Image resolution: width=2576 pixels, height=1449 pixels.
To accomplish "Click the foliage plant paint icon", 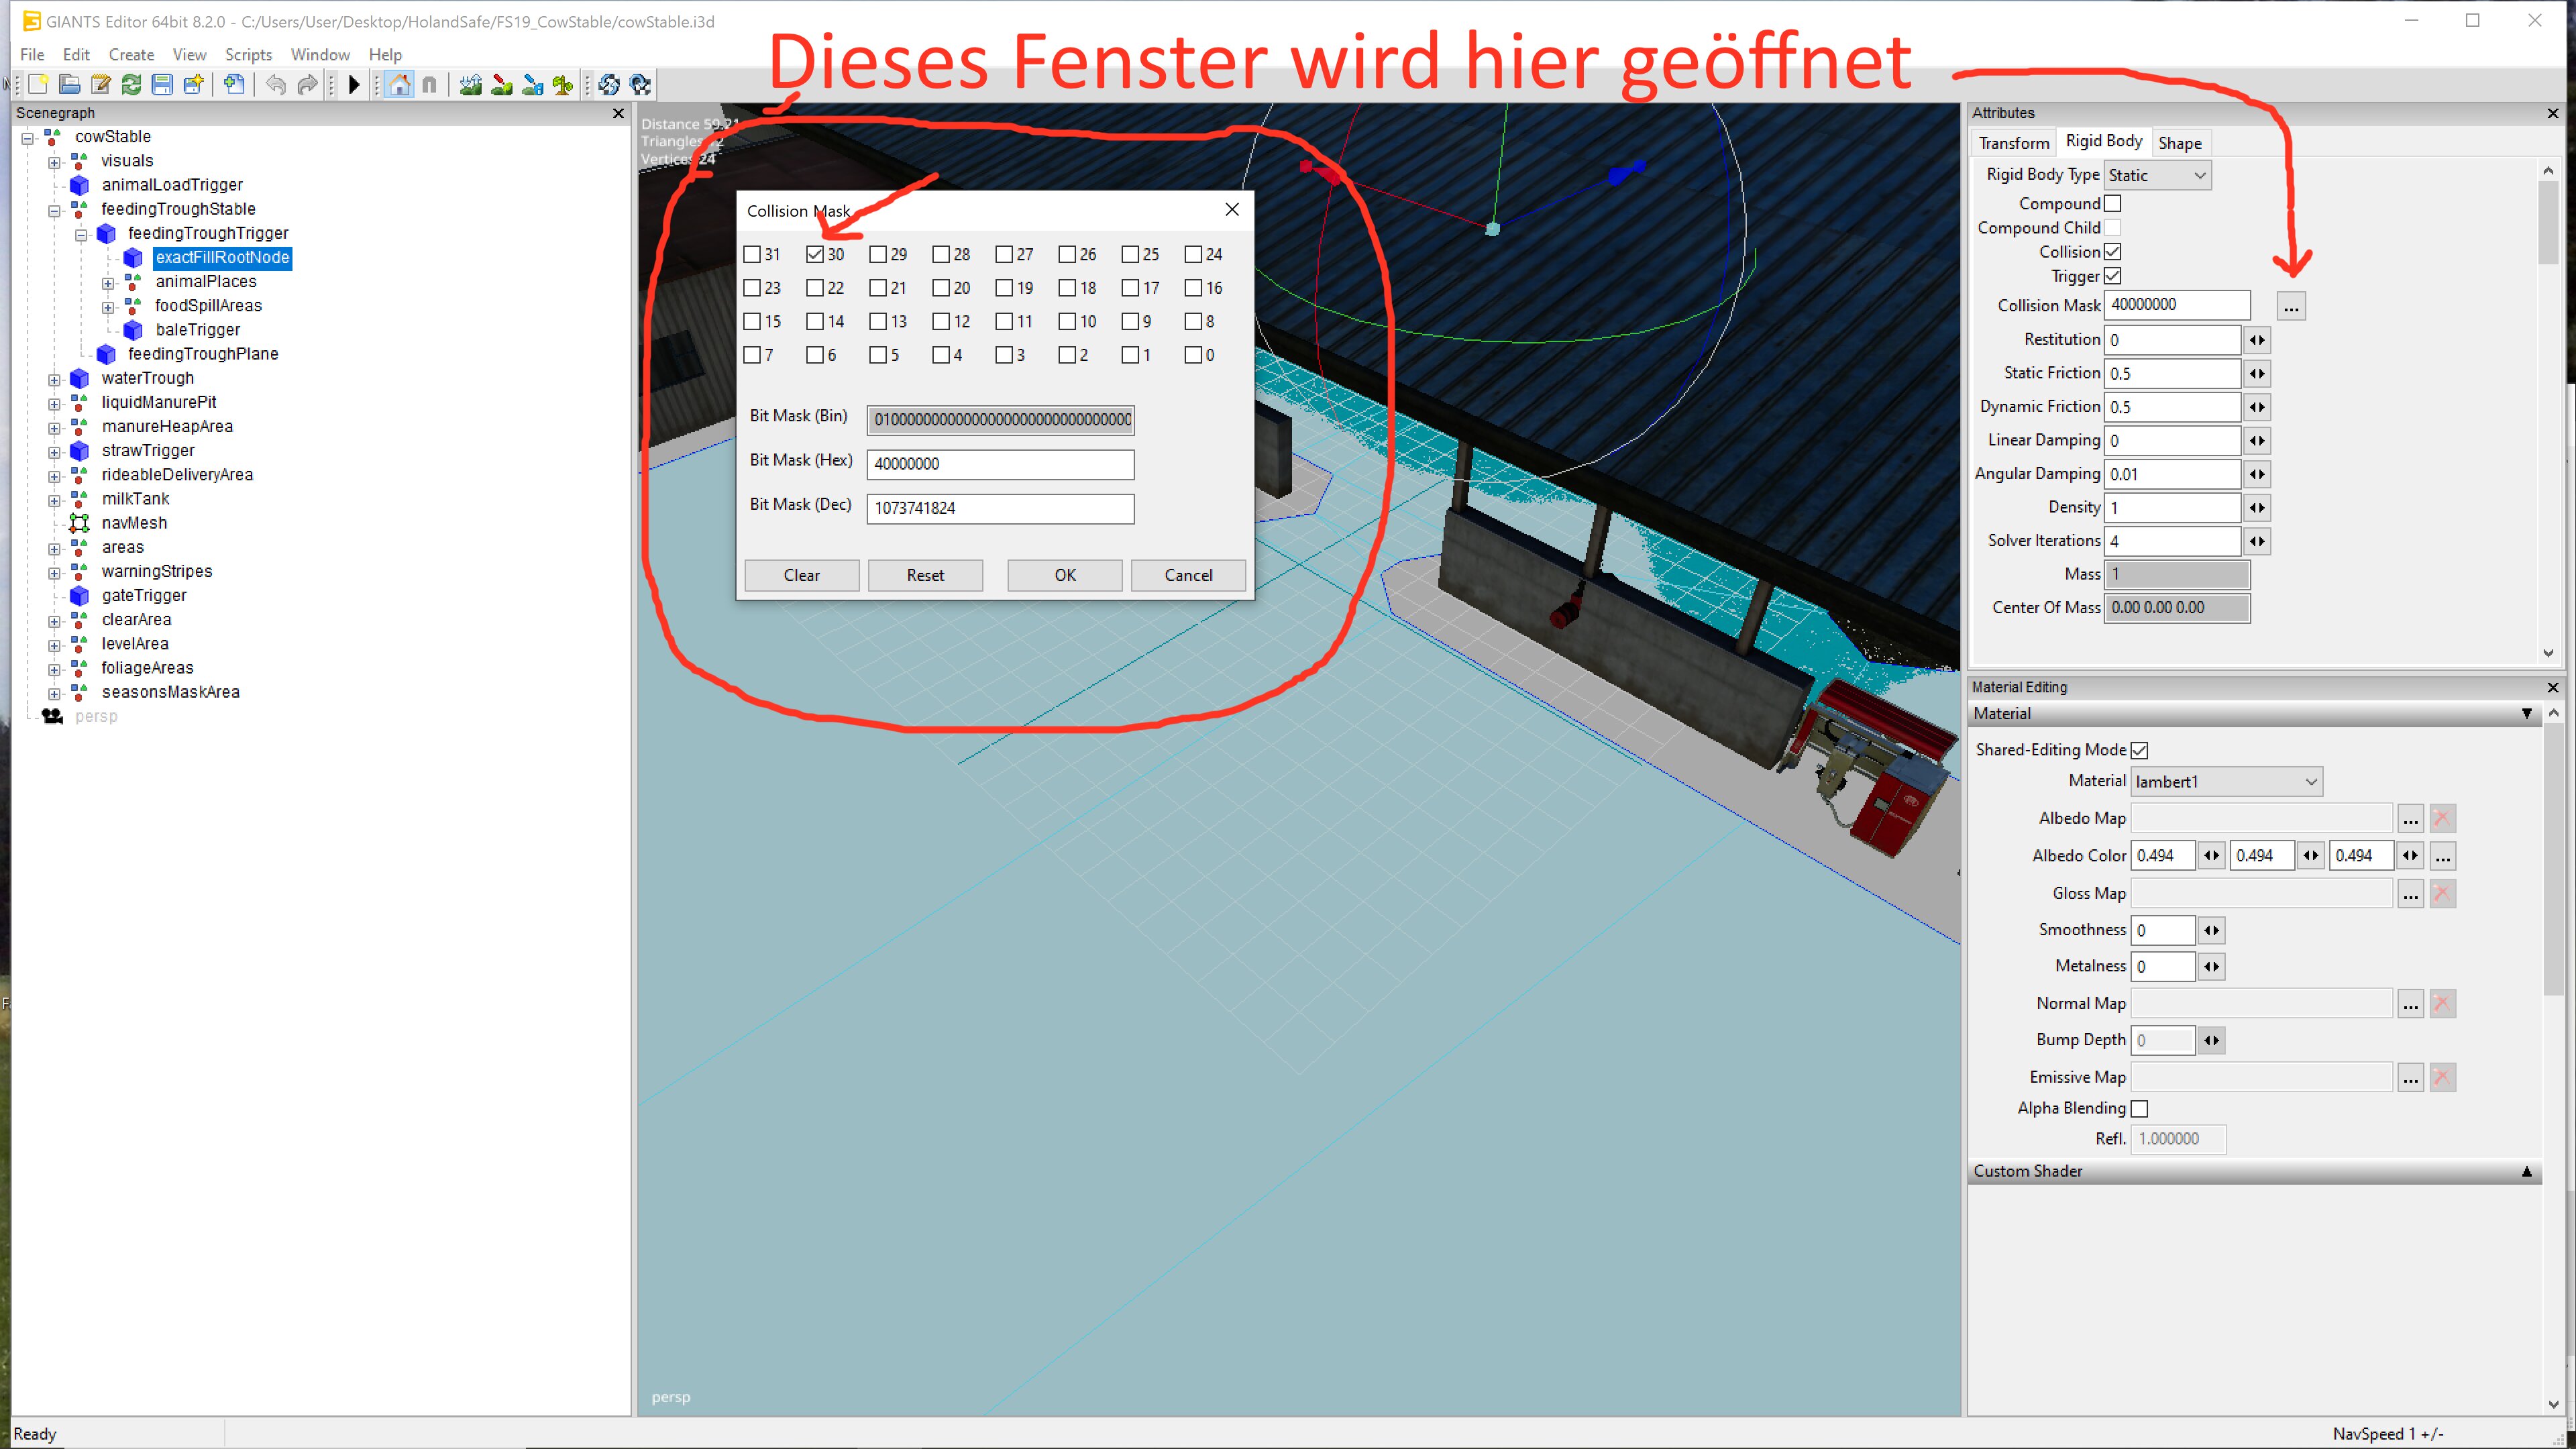I will coord(563,85).
